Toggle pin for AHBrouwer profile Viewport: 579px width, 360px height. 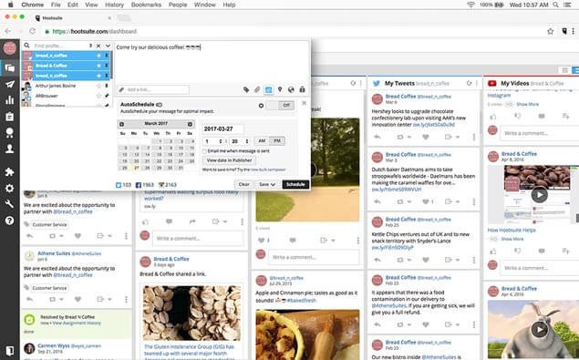point(107,96)
